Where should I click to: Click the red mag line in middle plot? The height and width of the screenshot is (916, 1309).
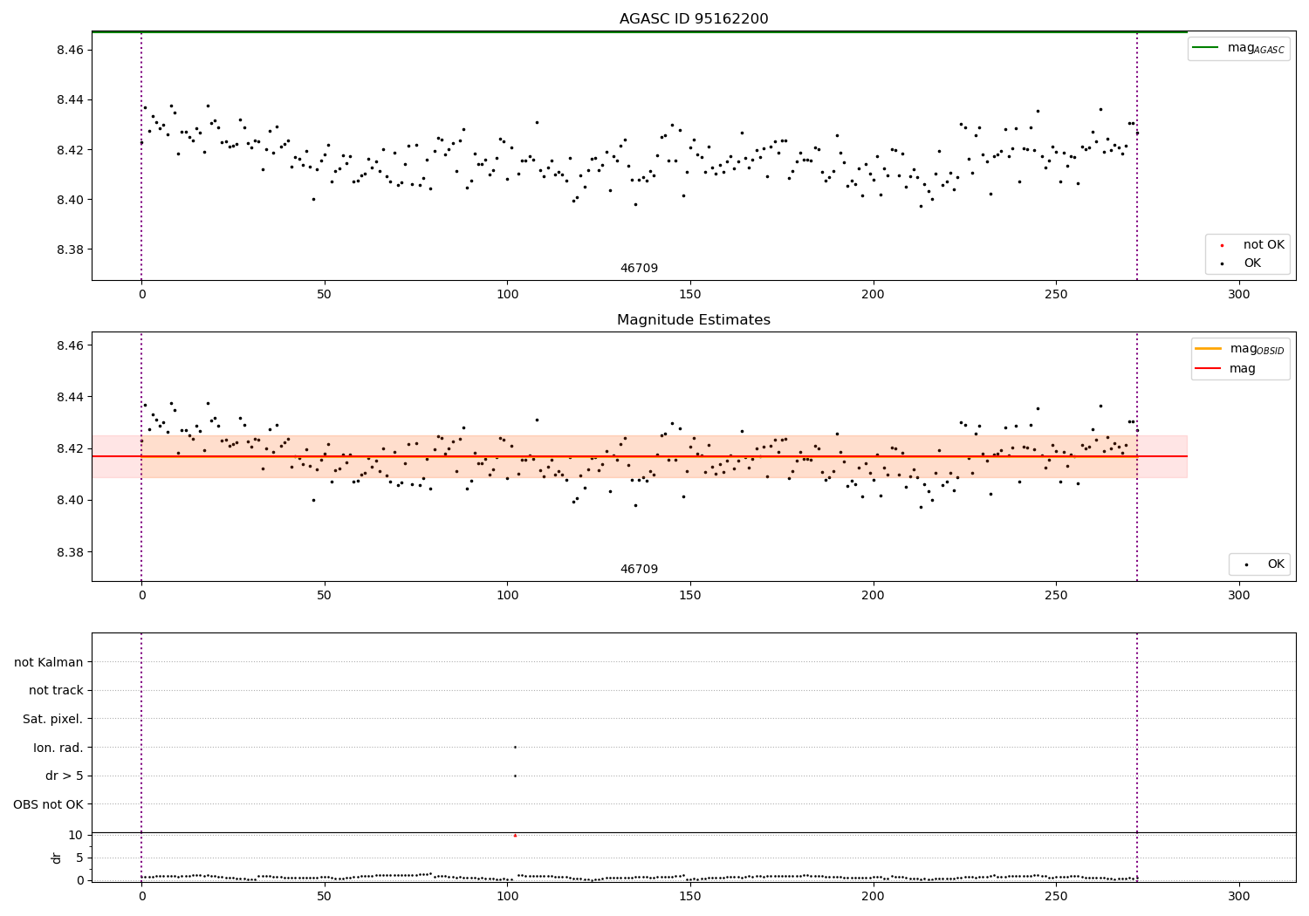(639, 456)
